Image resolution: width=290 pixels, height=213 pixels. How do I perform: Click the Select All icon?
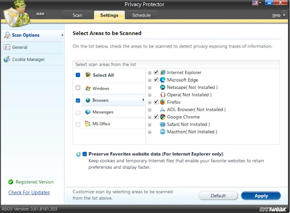tap(88, 75)
